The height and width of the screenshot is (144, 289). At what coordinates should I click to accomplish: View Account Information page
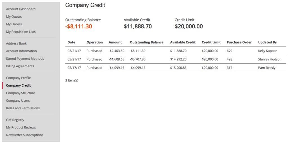pyautogui.click(x=21, y=51)
